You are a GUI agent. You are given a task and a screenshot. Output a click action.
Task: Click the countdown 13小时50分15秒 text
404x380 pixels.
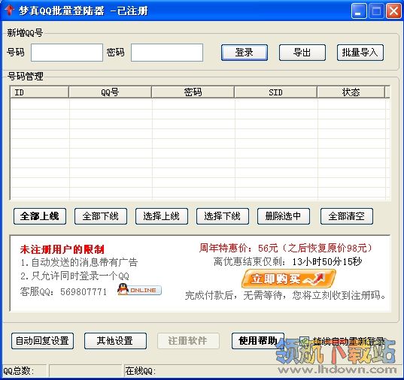[327, 261]
